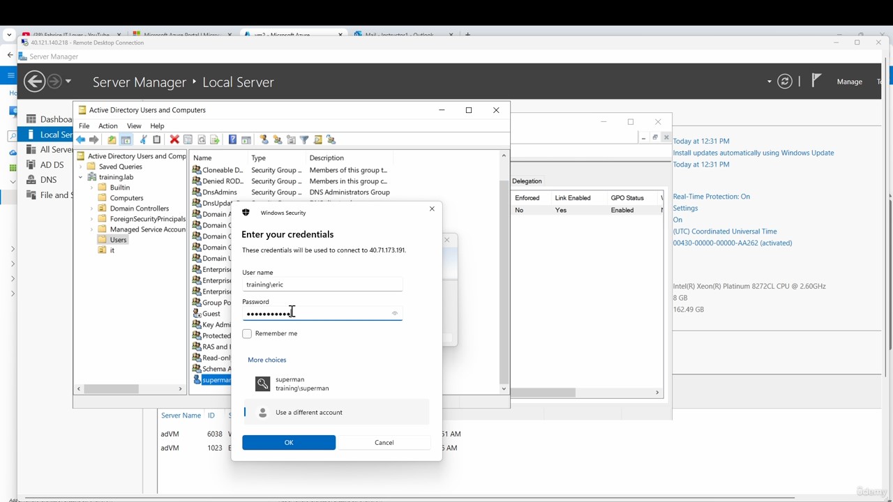Toggle the Show/Hide Console Tree icon
The width and height of the screenshot is (893, 502).
(126, 140)
